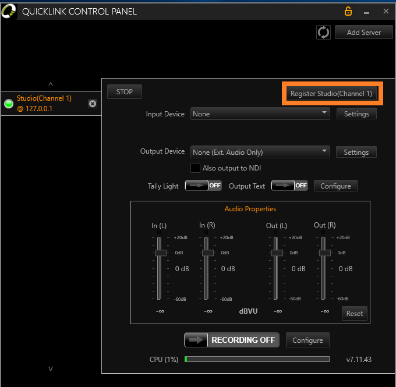Screen dimensions: 396x387
Task: Click the refresh servers icon
Action: tap(323, 33)
